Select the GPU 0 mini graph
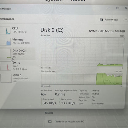The height and width of the screenshot is (128, 128). pos(6,78)
